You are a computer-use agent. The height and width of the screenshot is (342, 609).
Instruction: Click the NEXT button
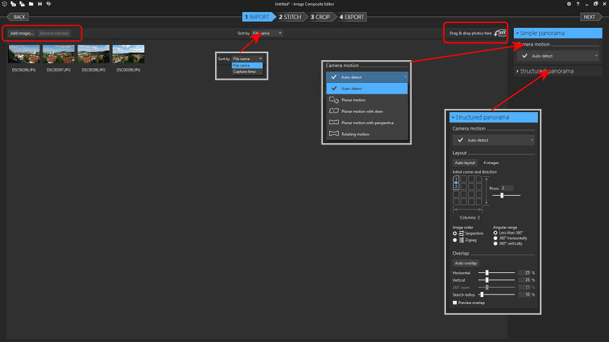point(590,17)
